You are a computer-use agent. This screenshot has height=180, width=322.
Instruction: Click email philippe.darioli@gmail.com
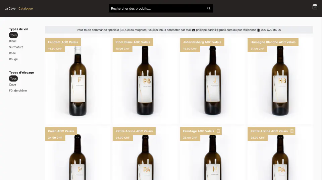(x=214, y=30)
